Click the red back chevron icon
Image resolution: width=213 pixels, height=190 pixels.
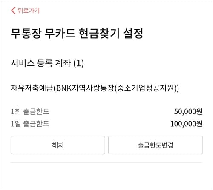[x=13, y=11]
